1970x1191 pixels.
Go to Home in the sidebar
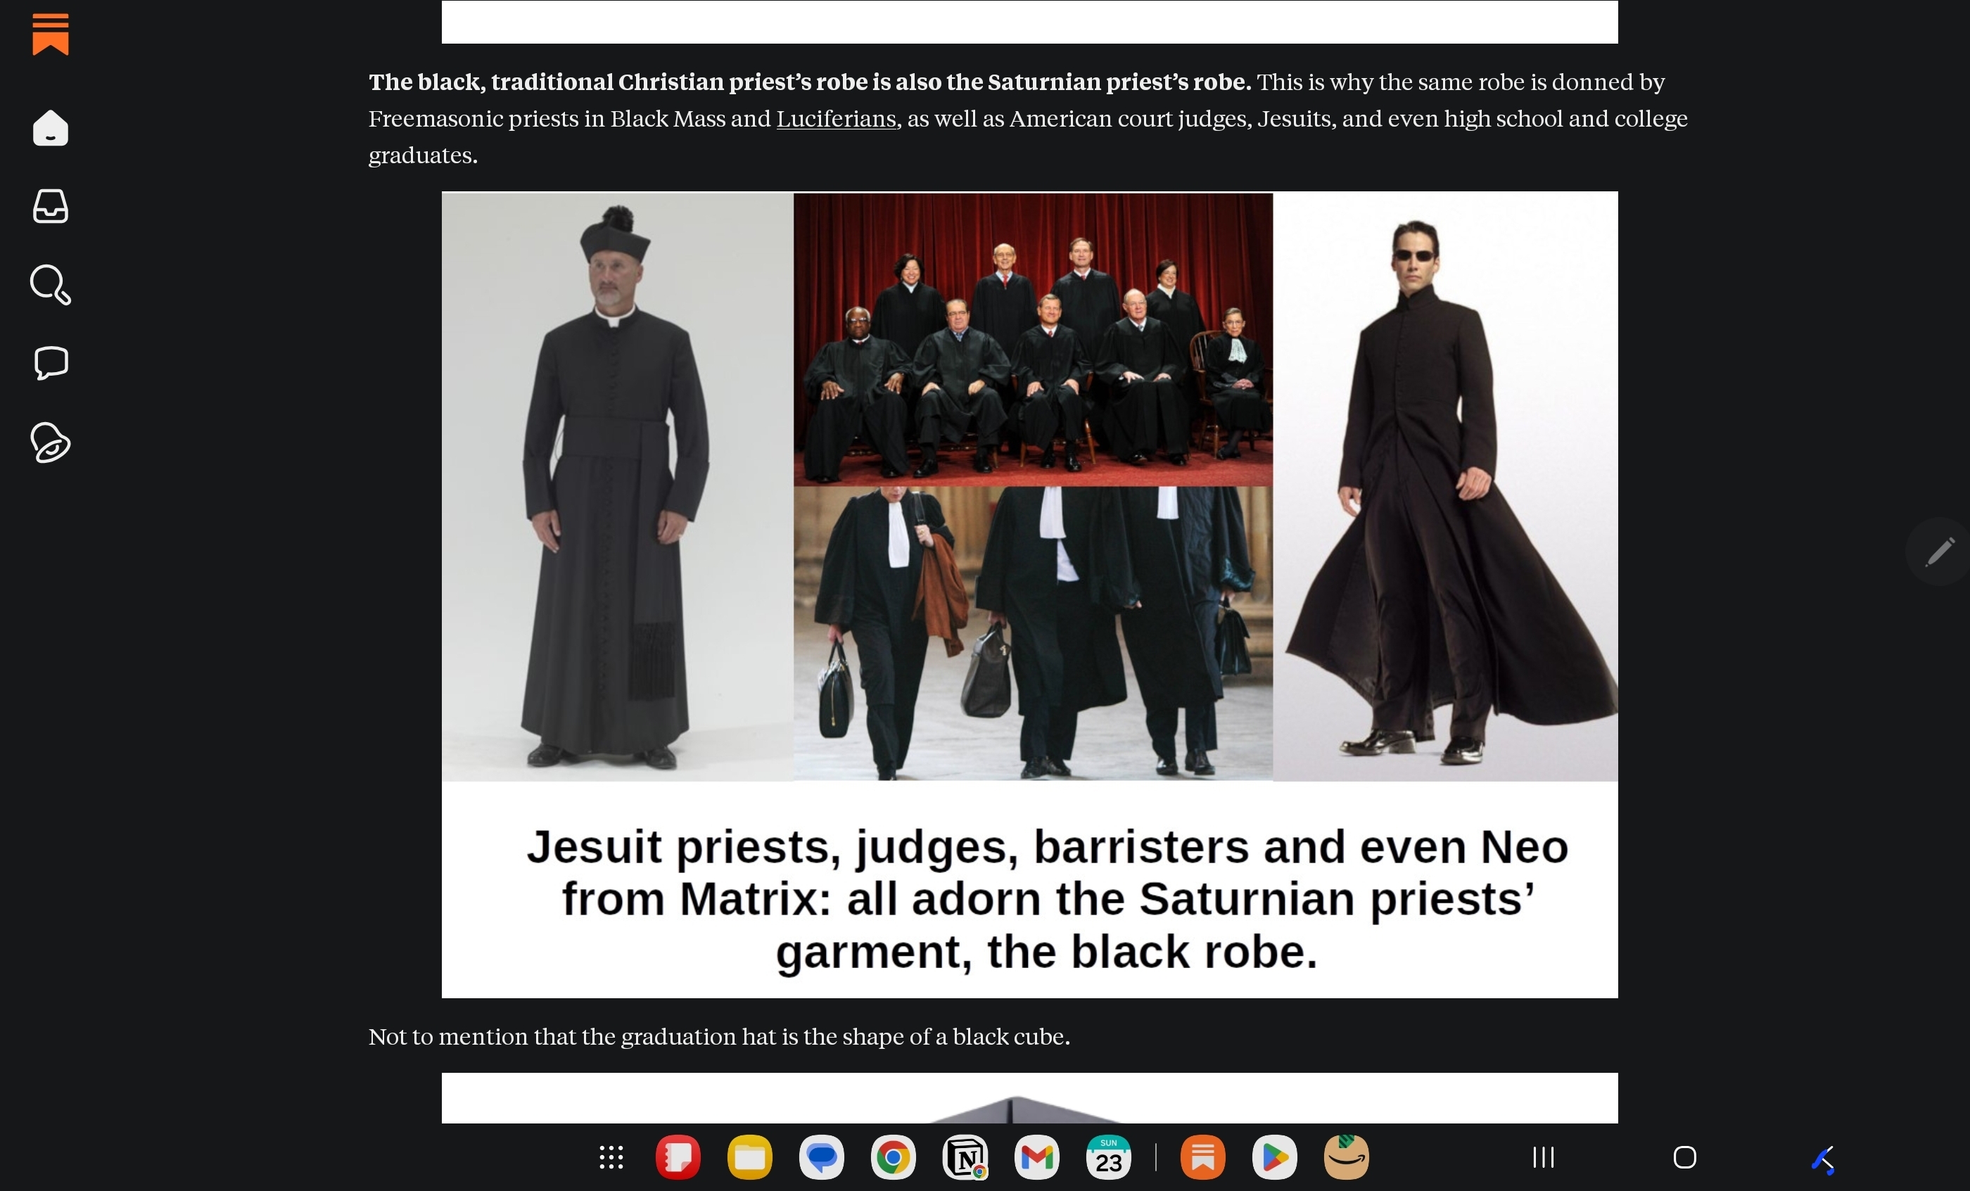pyautogui.click(x=51, y=128)
